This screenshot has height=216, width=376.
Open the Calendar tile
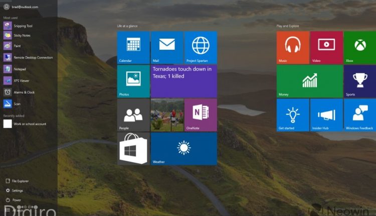point(133,48)
